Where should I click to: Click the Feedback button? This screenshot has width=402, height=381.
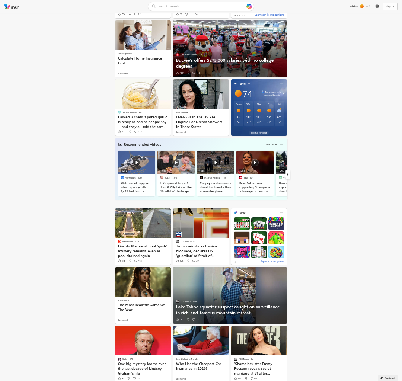click(387, 378)
